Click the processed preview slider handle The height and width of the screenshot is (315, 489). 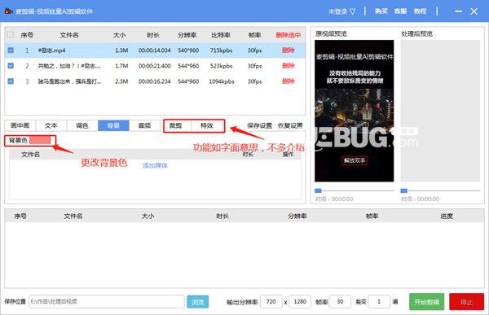pos(403,190)
